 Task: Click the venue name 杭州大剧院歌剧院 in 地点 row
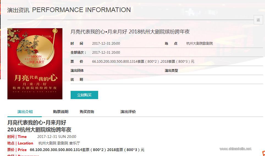click(x=199, y=44)
